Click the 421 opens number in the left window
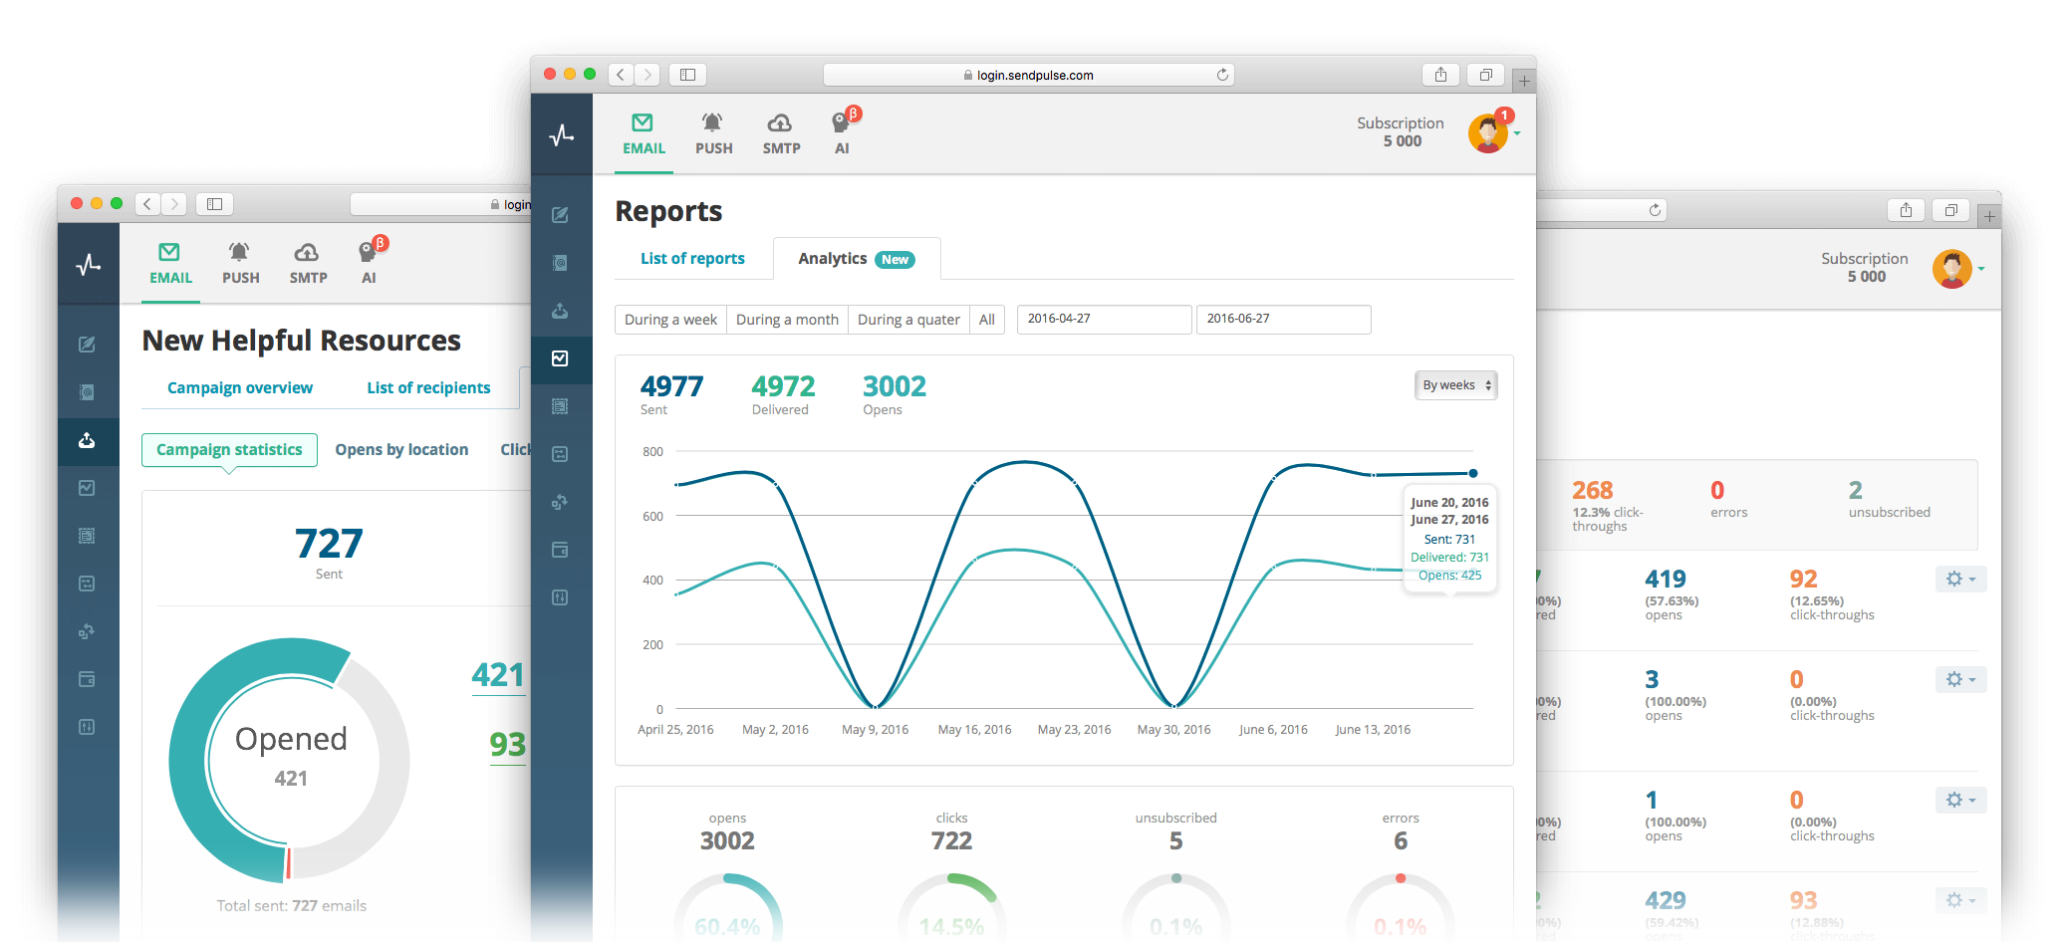 (x=498, y=675)
